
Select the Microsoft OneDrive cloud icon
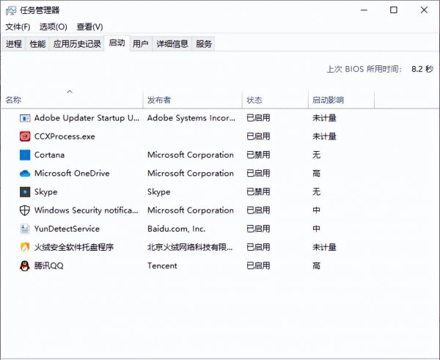[25, 174]
